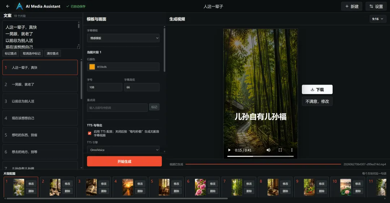
Task: Click the 字幕高低 field showing 66
Action: [x=142, y=87]
